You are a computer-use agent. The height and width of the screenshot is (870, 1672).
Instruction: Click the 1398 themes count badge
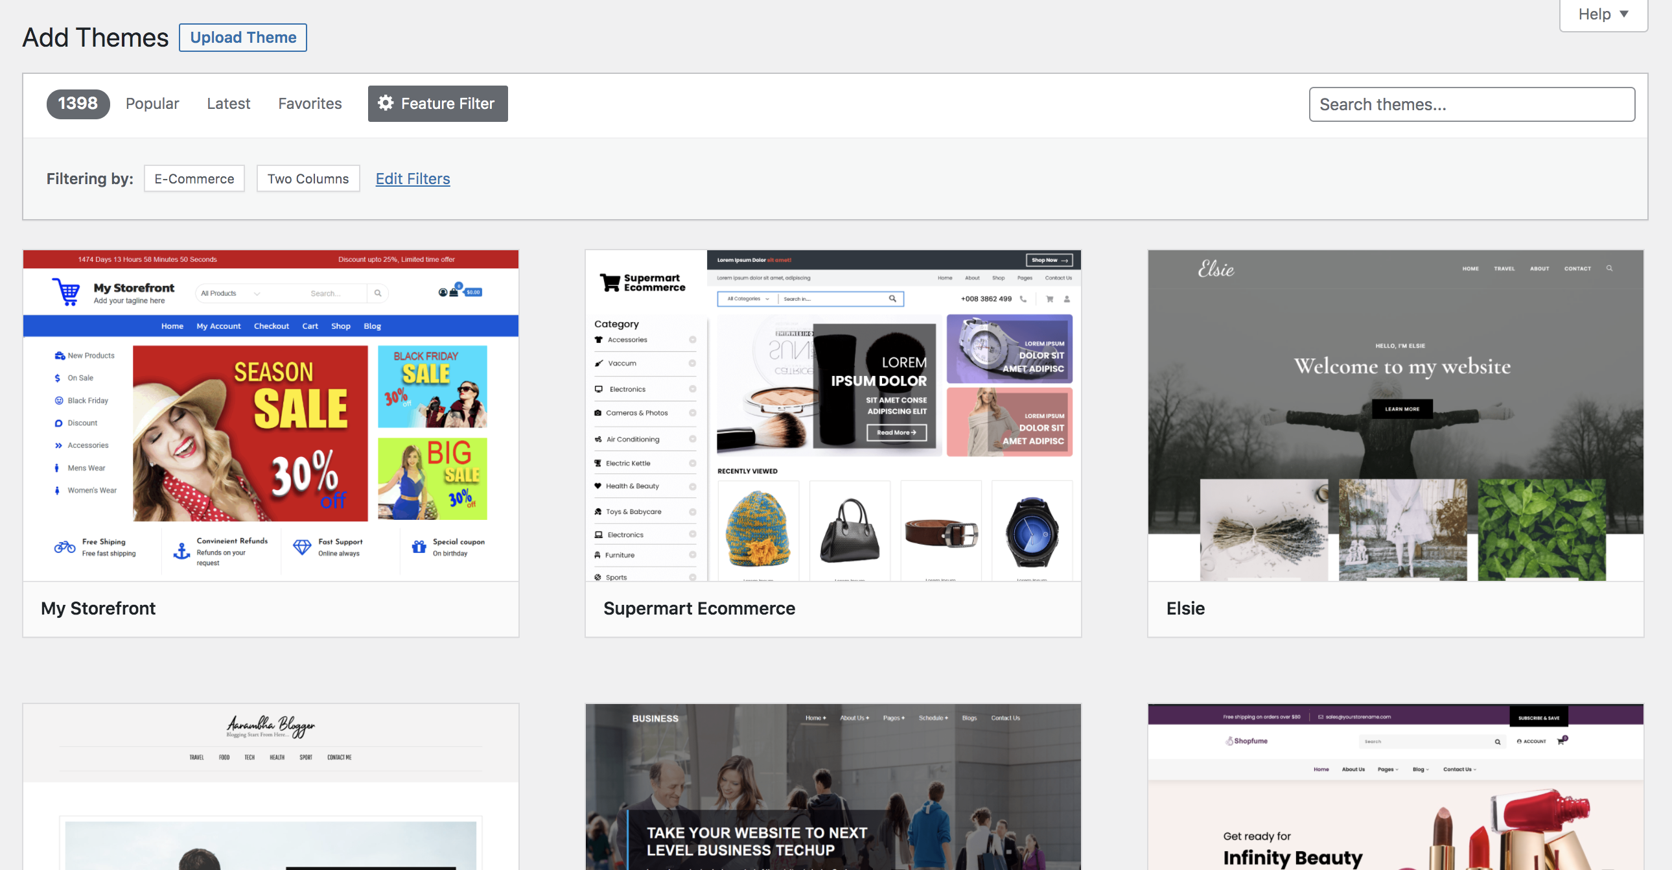(78, 102)
